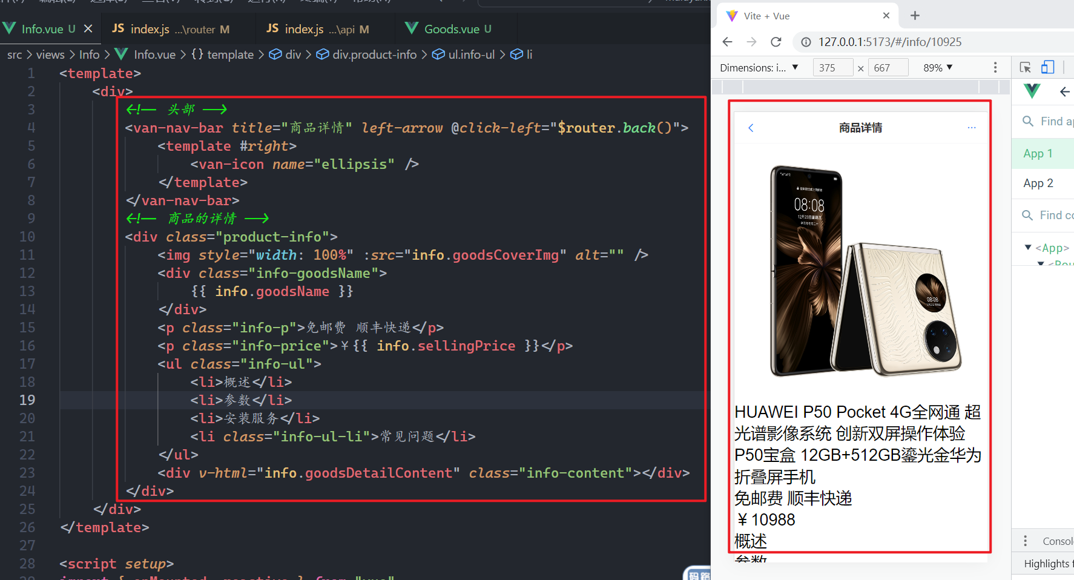The image size is (1074, 580).
Task: Click the 概述 list item in the preview
Action: 751,541
